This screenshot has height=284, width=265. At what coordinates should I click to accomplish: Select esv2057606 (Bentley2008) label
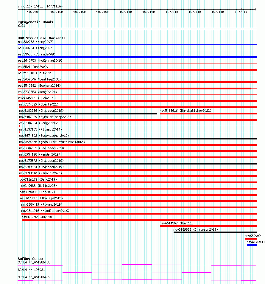pyautogui.click(x=39, y=79)
